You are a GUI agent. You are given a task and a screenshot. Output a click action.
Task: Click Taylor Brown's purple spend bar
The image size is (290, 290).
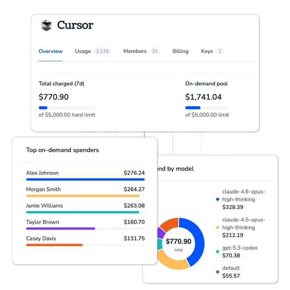click(x=60, y=229)
